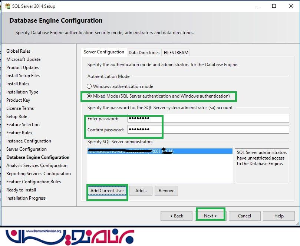The width and height of the screenshot is (300, 246).
Task: Click the Database Engine Configuration page heading
Action: tap(56, 20)
